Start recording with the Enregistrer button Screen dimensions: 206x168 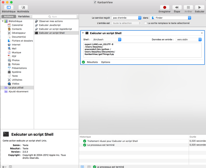[165, 7]
